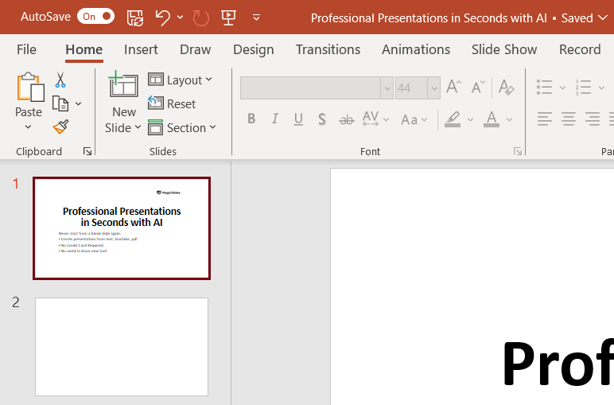Viewport: 614px width, 405px height.
Task: Open the Transitions tab
Action: point(328,49)
